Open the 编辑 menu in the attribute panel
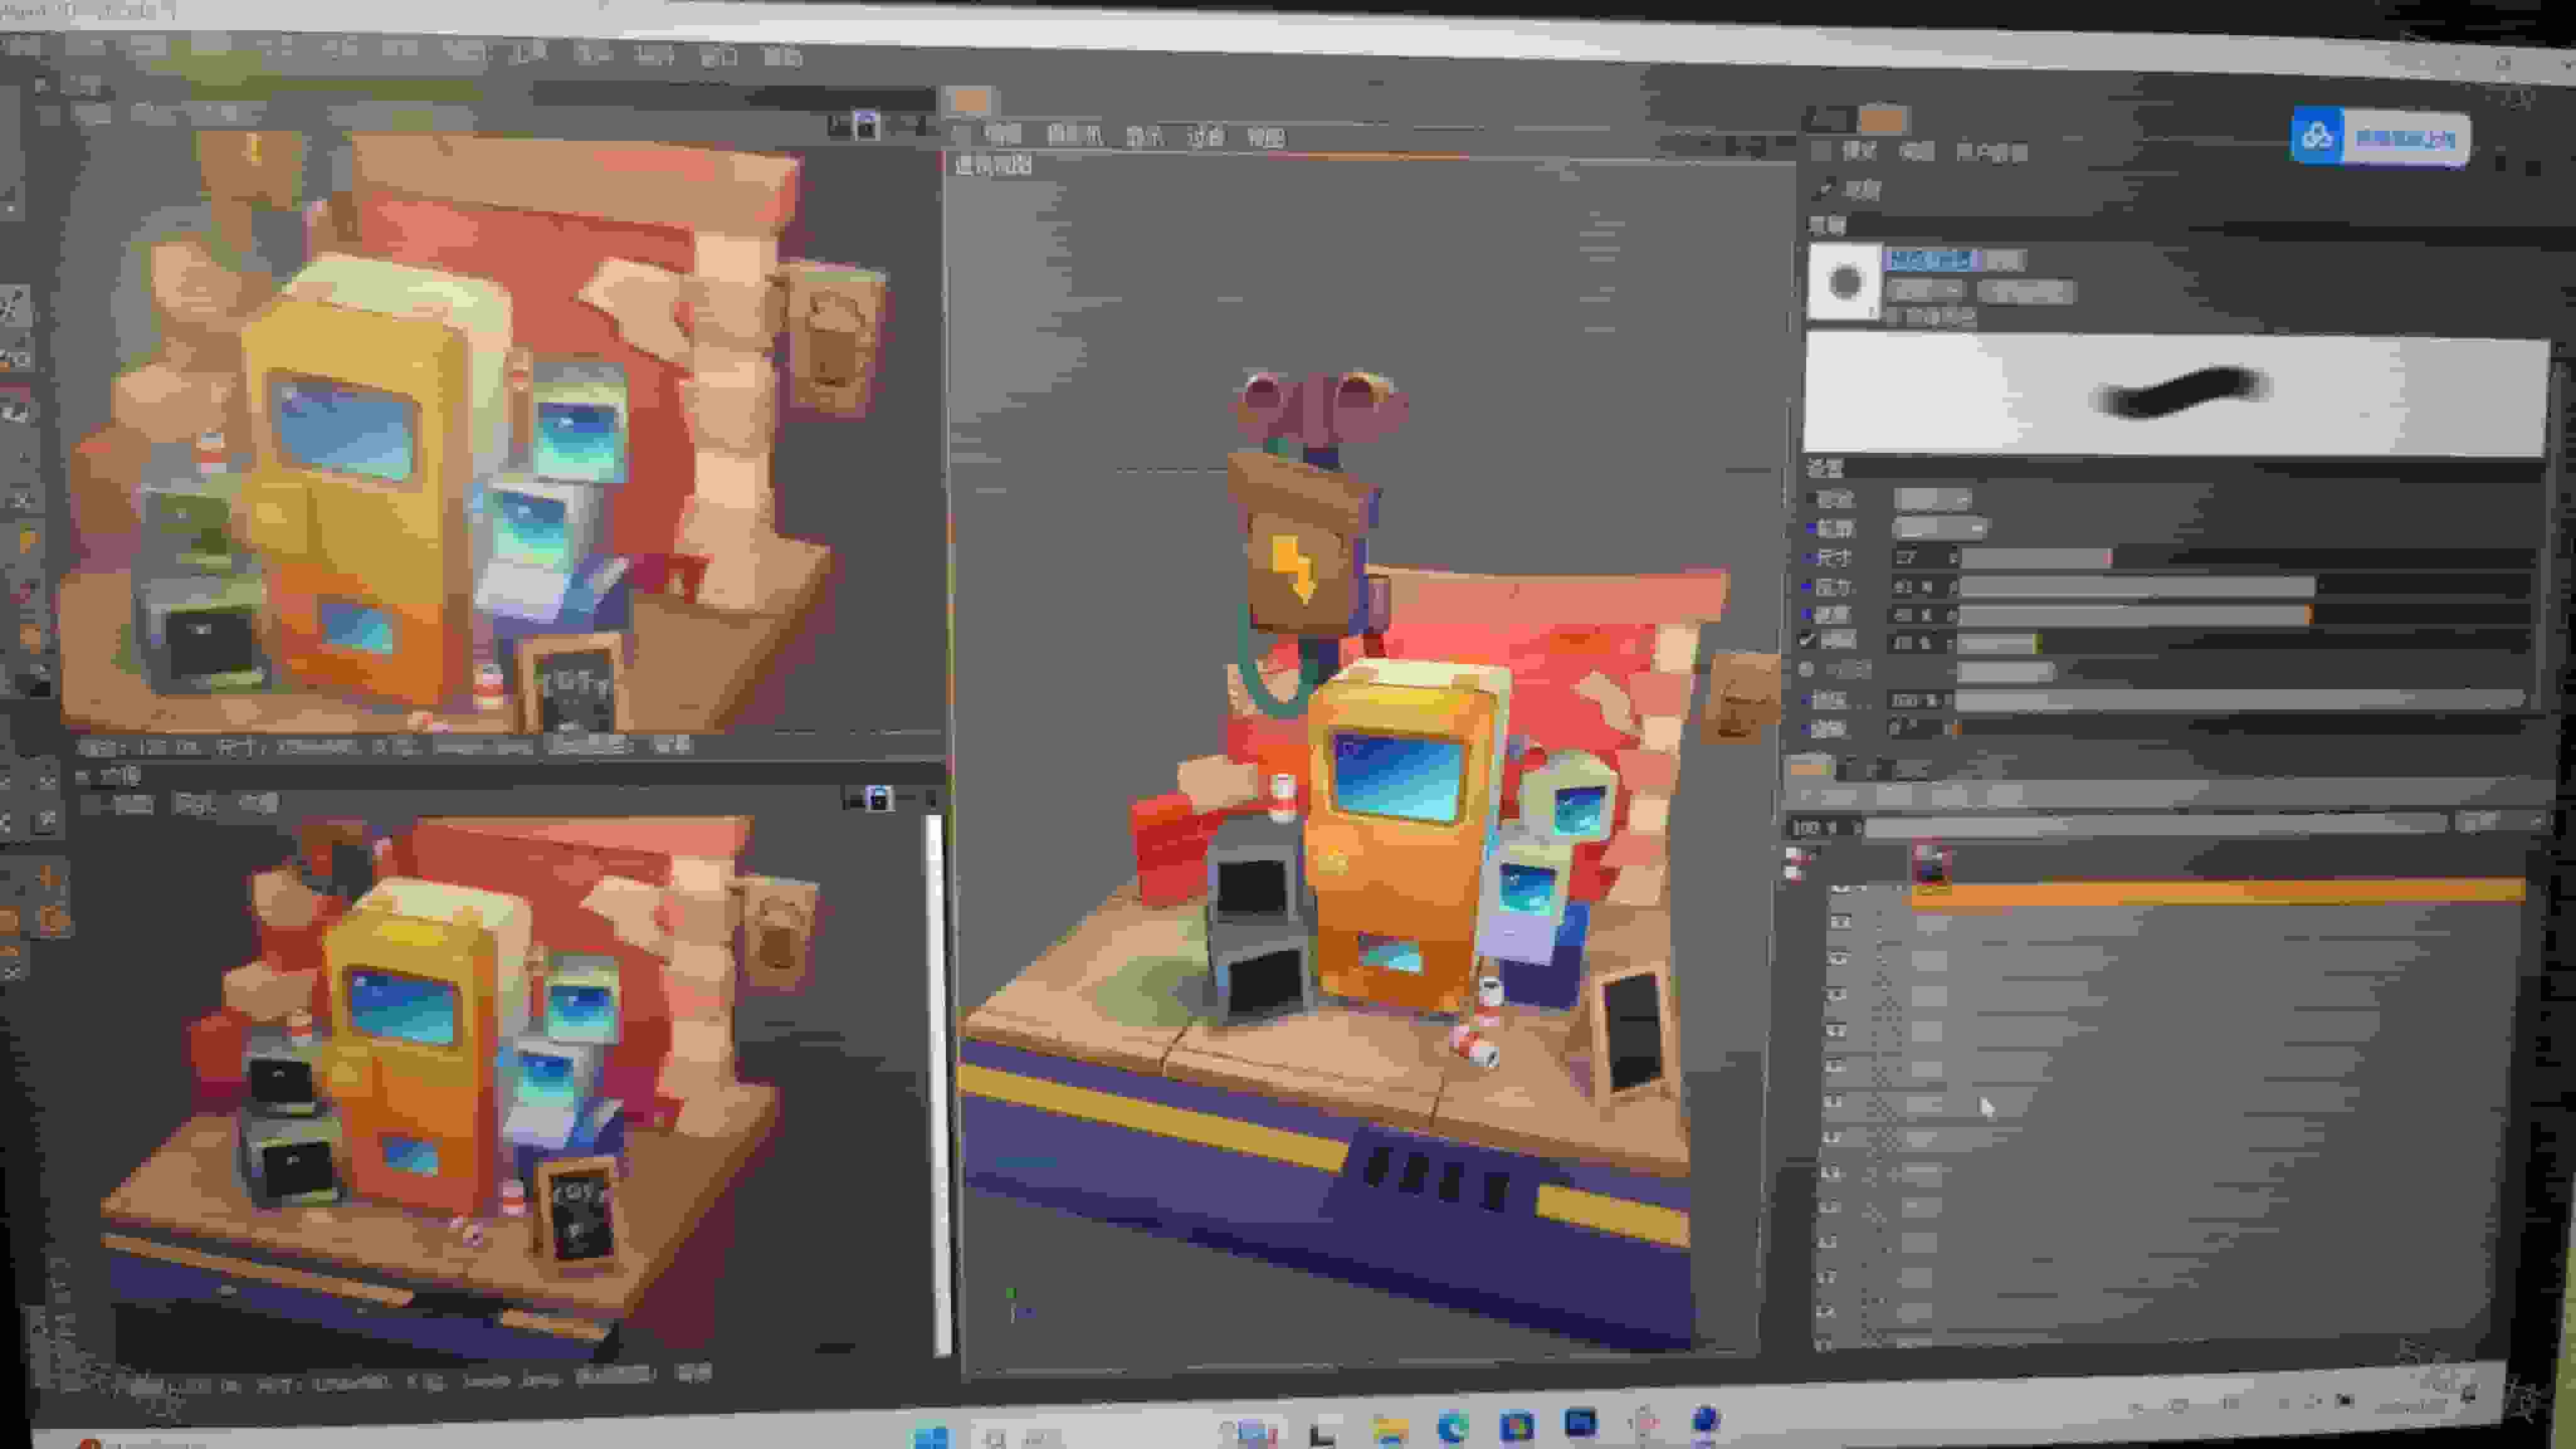Image resolution: width=2576 pixels, height=1449 pixels. tap(1916, 151)
